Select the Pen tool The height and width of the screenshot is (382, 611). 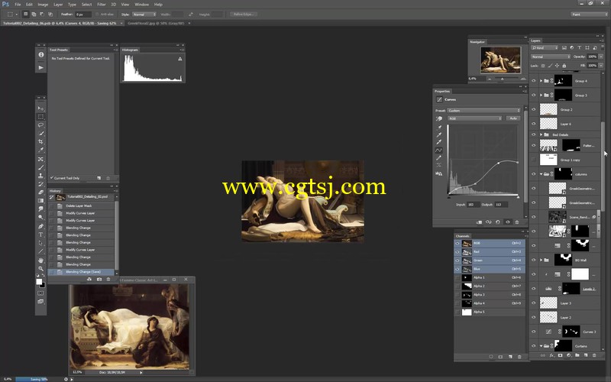(x=40, y=226)
